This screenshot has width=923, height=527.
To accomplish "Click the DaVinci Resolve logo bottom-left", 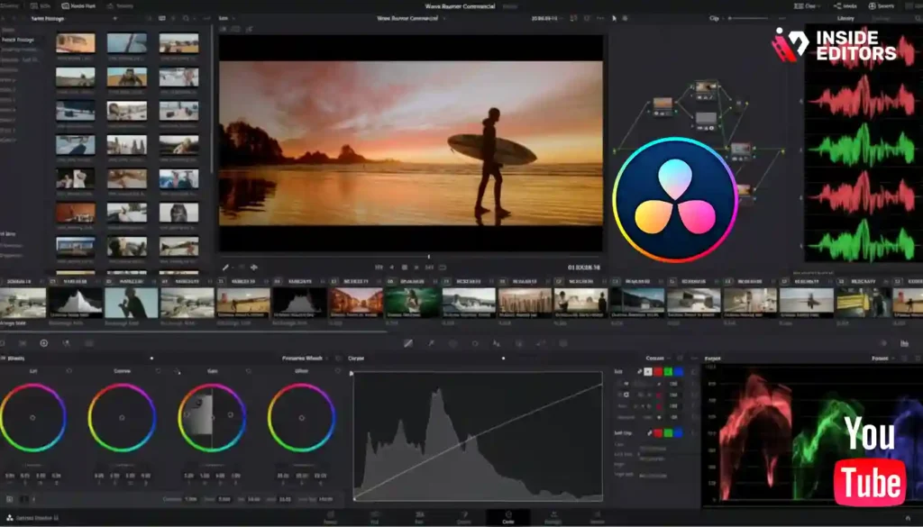I will [10, 518].
